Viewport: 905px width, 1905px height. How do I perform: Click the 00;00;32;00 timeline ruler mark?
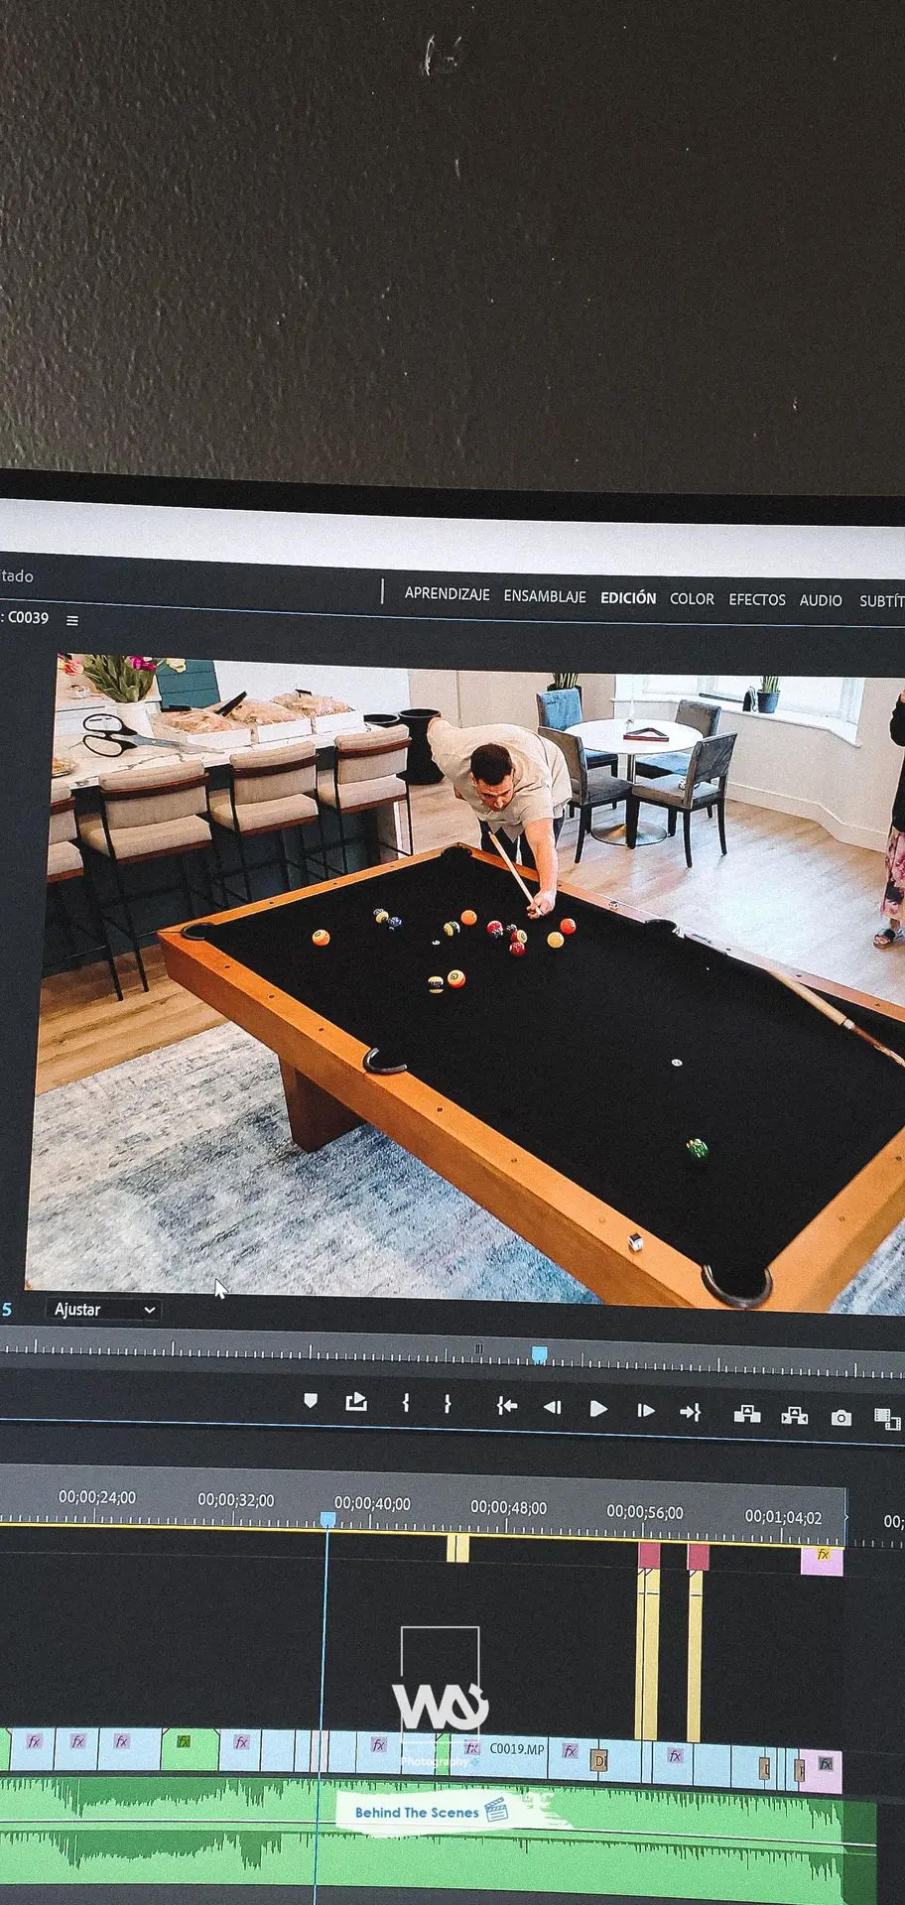(x=235, y=1500)
